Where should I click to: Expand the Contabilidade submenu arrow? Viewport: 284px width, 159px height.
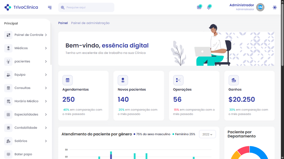pyautogui.click(x=46, y=128)
